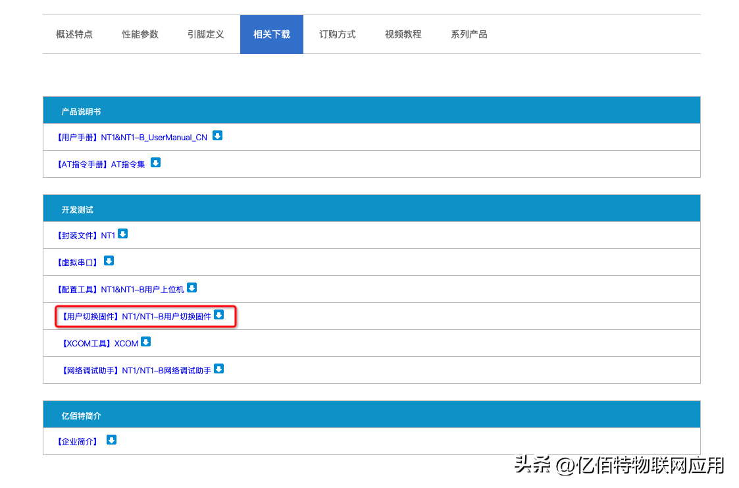Click download icon for 用户切换固件
Viewport: 739px width, 488px height.
218,315
